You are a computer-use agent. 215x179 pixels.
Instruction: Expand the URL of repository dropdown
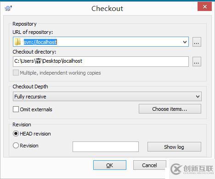point(185,42)
